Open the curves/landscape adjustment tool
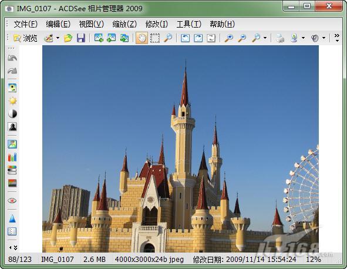The width and height of the screenshot is (347, 269). (x=12, y=144)
